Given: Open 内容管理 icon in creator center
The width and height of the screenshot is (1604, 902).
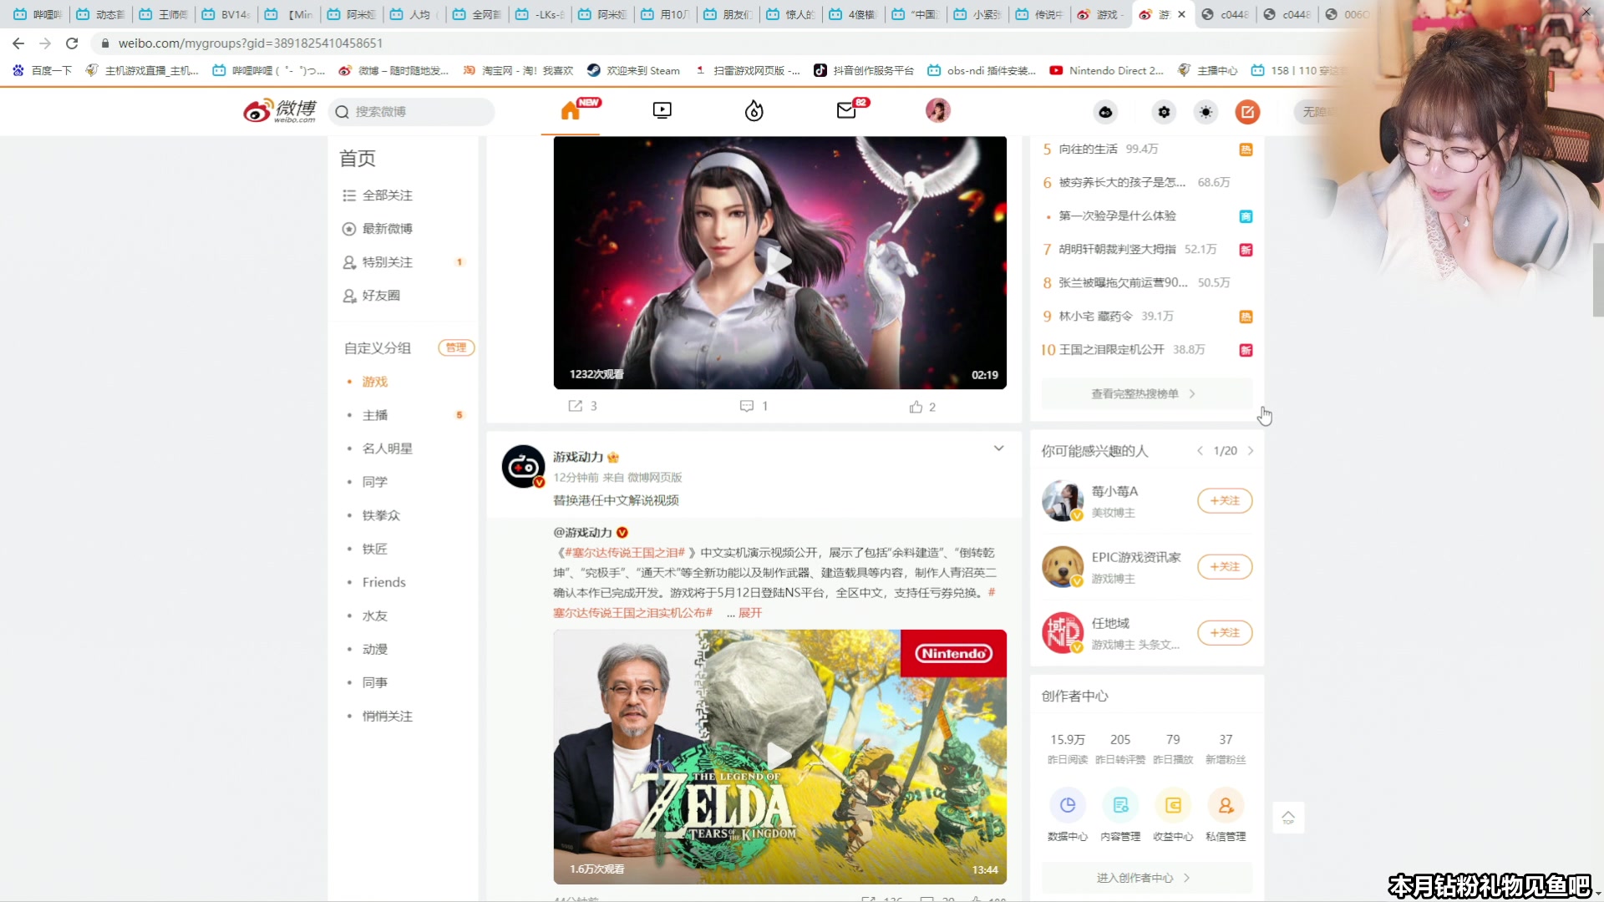Looking at the screenshot, I should pos(1120,805).
